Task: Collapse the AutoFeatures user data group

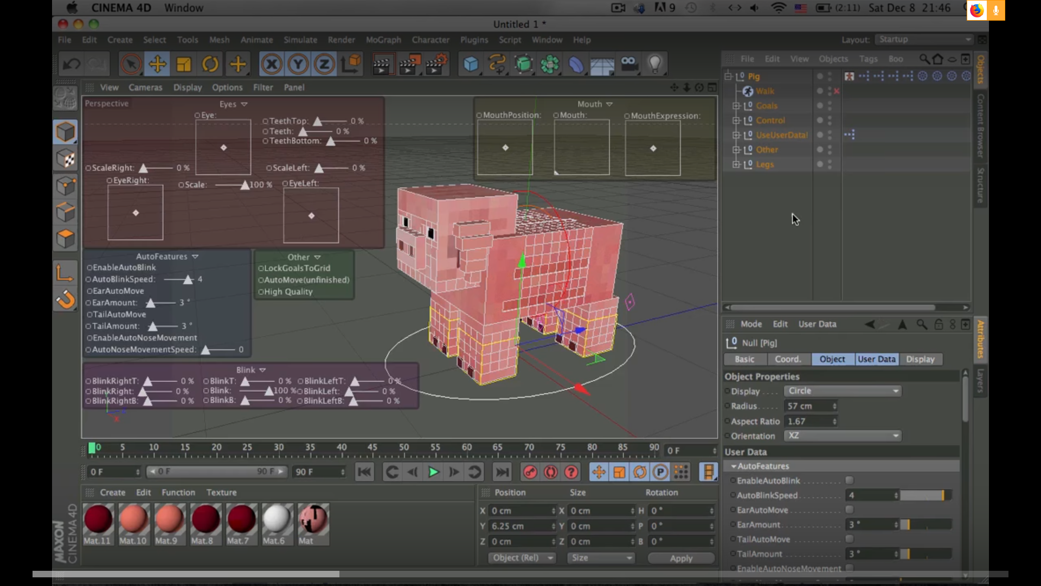Action: point(734,466)
